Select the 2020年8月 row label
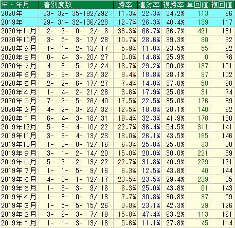 click(19, 57)
